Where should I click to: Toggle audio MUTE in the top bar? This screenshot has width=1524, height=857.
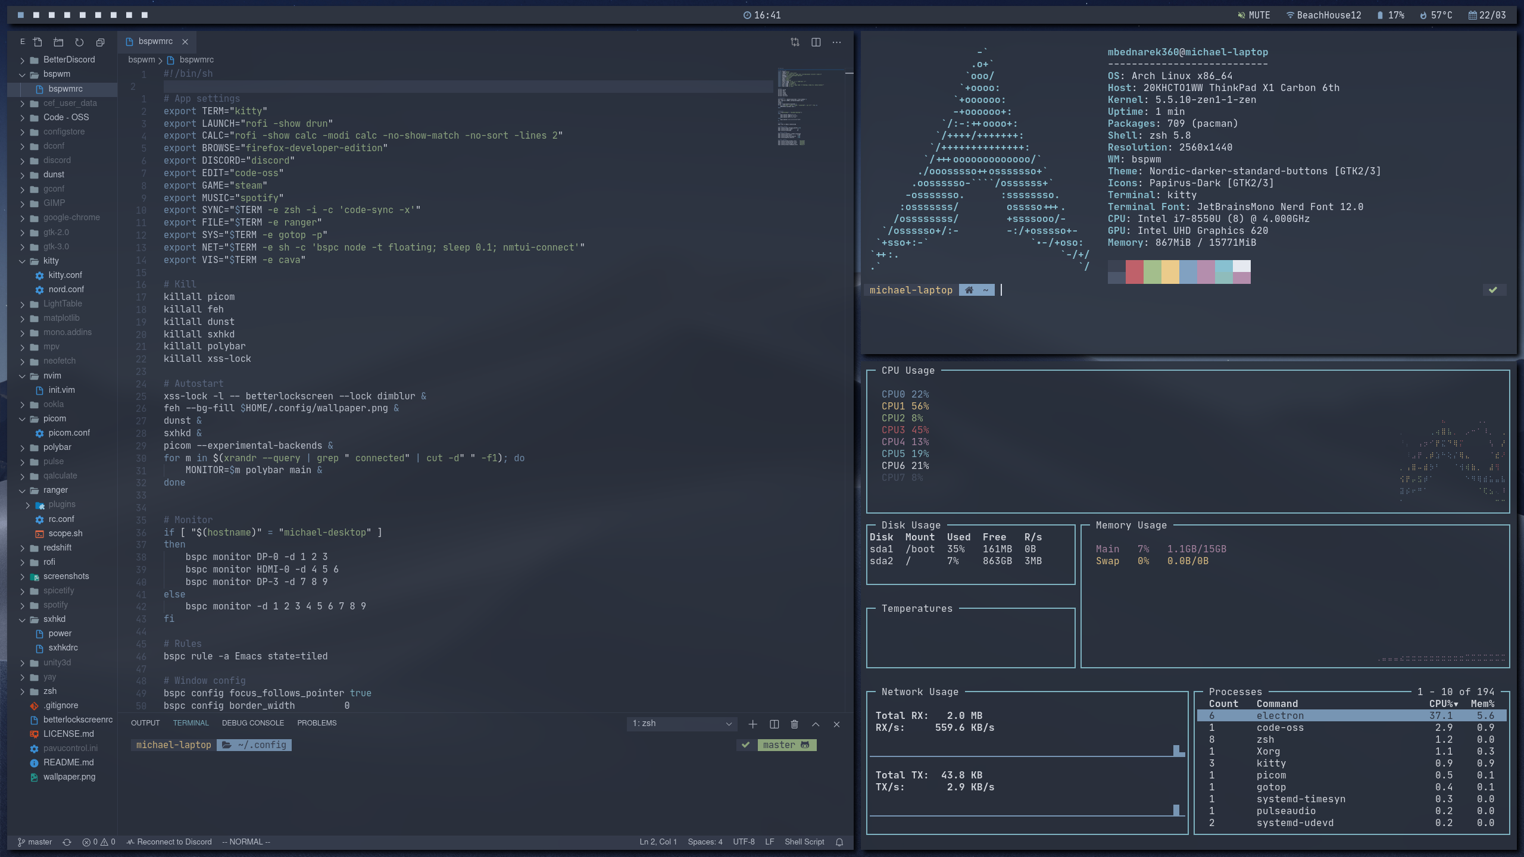pos(1253,15)
